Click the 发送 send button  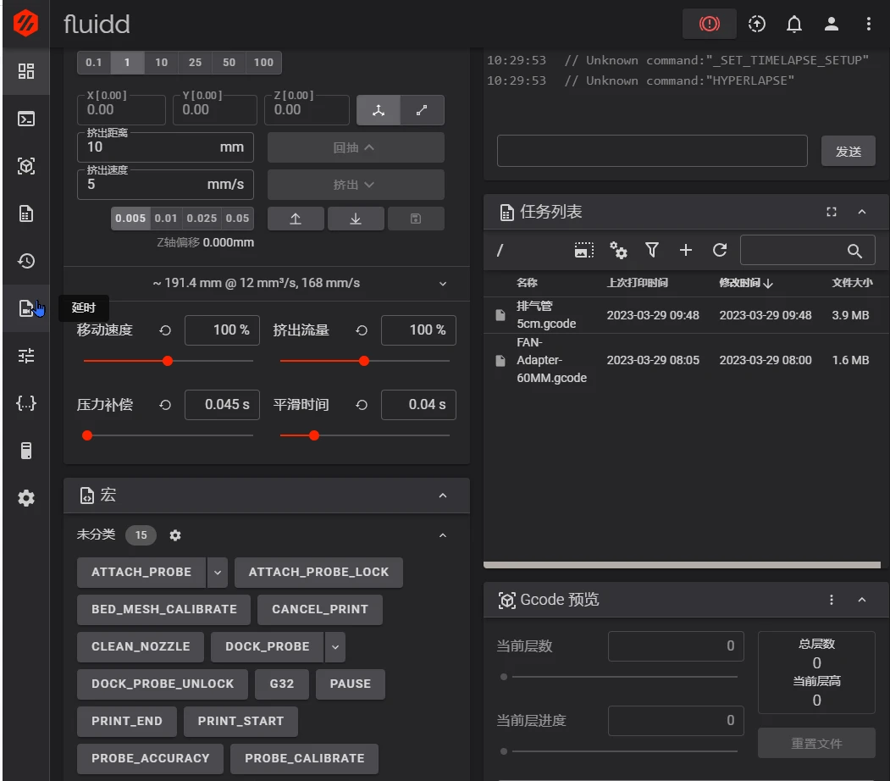tap(848, 151)
